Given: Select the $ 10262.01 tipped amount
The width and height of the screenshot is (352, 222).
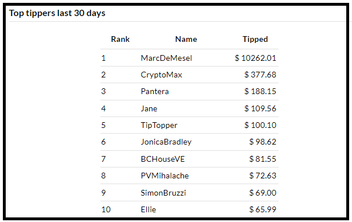Looking at the screenshot, I should (256, 58).
